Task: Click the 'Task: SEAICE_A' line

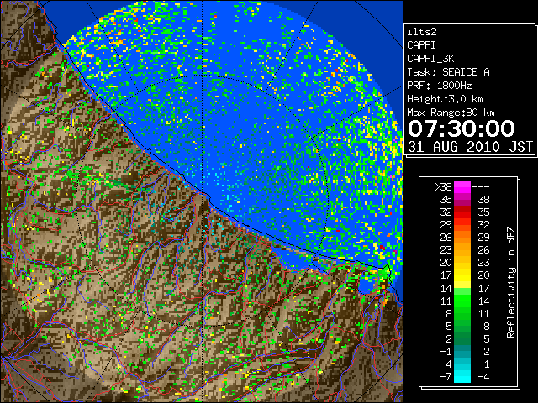Action: click(448, 72)
